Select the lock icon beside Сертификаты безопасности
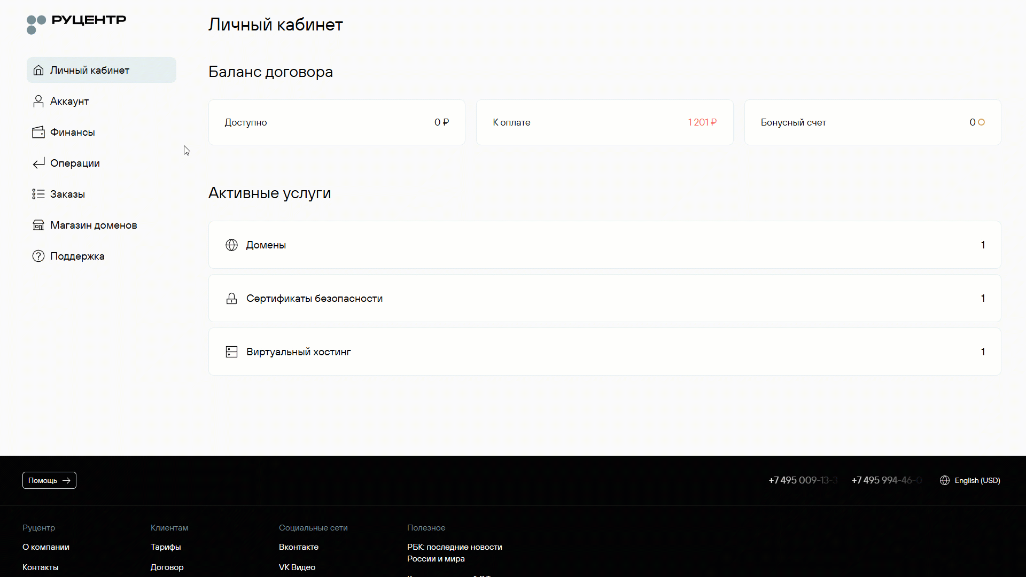 [231, 298]
